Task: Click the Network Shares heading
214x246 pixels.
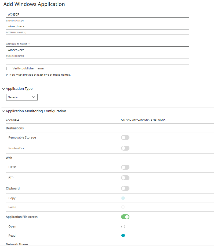Action: click(17, 244)
